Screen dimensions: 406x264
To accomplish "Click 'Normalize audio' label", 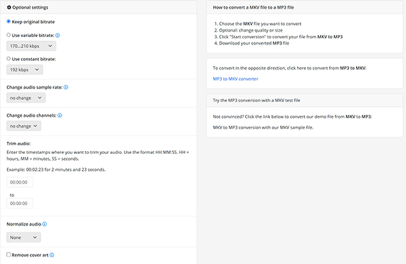I will pos(24,224).
